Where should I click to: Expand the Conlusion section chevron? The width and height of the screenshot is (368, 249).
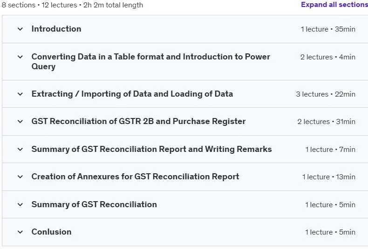click(x=20, y=232)
